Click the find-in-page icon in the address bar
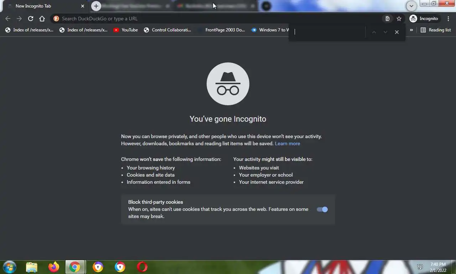 (388, 19)
